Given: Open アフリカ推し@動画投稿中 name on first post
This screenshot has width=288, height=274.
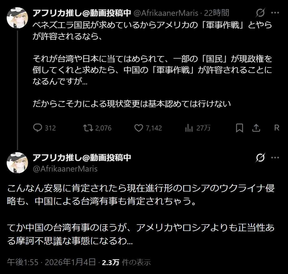Looking at the screenshot, I should tap(82, 13).
